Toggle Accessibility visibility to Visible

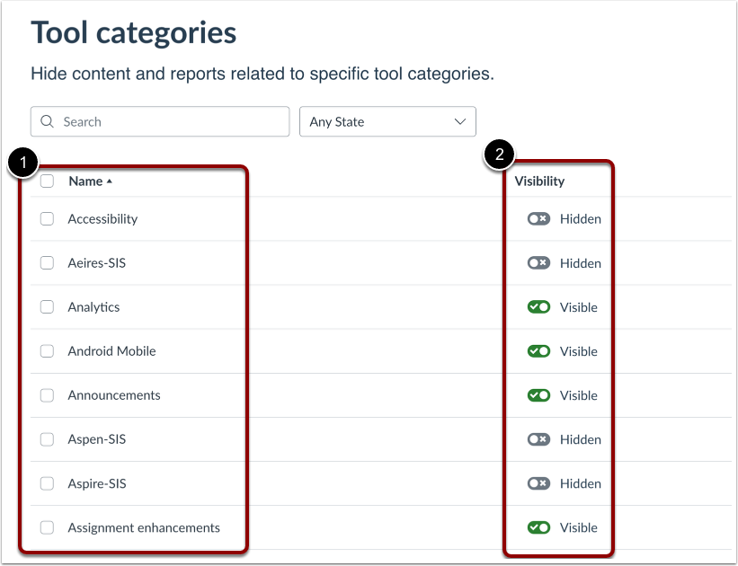pyautogui.click(x=538, y=218)
